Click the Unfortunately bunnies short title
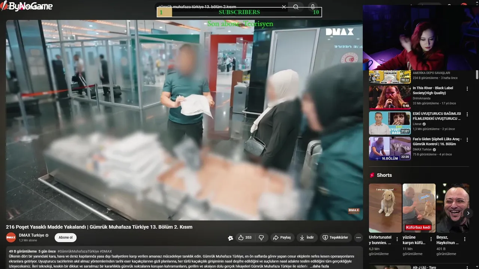The width and height of the screenshot is (479, 269). (380, 240)
